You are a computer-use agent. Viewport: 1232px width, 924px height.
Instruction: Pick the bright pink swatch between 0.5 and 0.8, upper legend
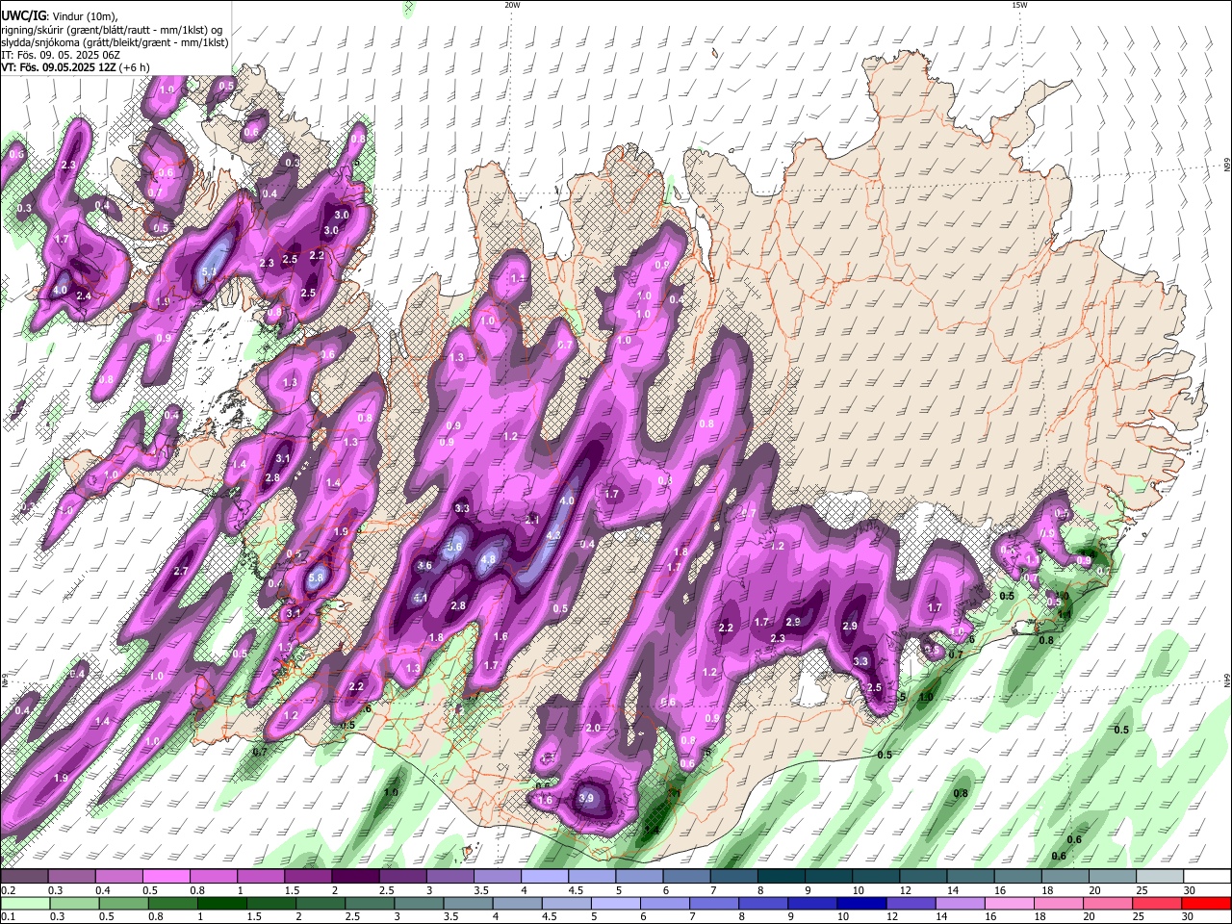(x=167, y=877)
